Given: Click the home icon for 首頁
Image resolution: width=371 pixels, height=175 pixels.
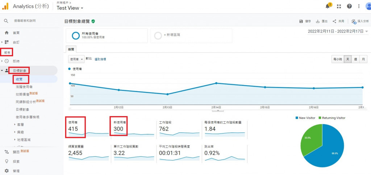Looking at the screenshot, I should [x=7, y=33].
